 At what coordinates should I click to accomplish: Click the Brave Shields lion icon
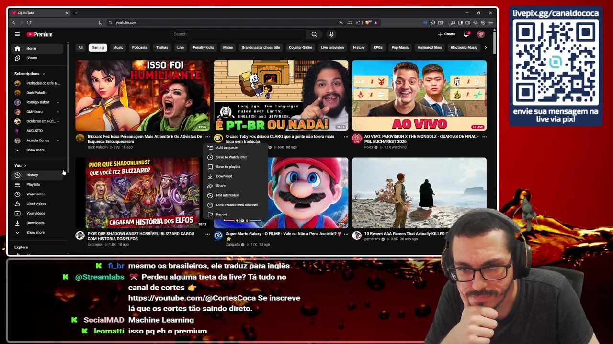[368, 22]
